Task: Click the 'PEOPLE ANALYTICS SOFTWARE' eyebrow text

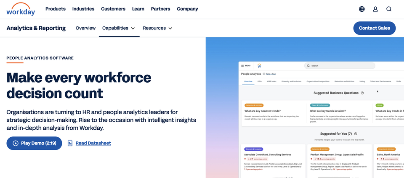Action: click(x=40, y=58)
